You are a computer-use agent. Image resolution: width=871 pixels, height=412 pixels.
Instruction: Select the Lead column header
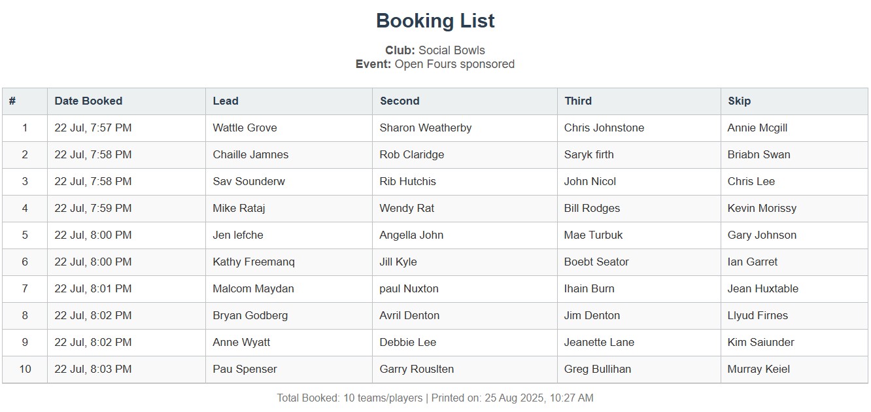pyautogui.click(x=226, y=101)
